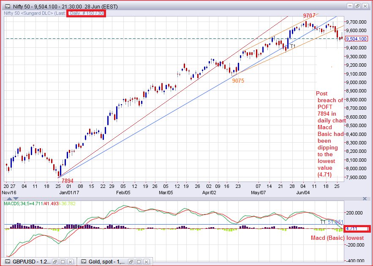373x266 pixels.
Task: Select the 'Macd (Basic) lowest' annotation
Action: tap(338, 238)
